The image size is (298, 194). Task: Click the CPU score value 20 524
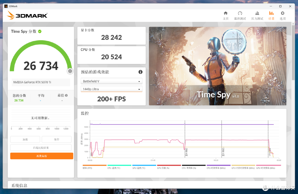(111, 57)
